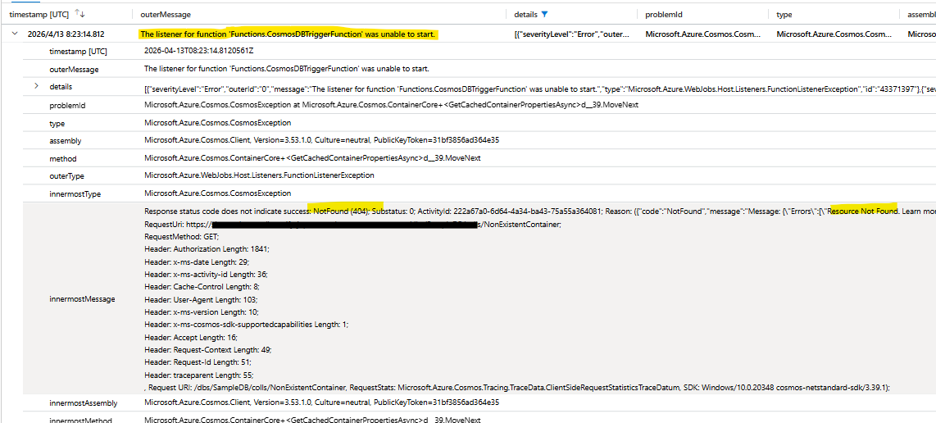Image resolution: width=936 pixels, height=423 pixels.
Task: Select the type column header
Action: [x=784, y=14]
